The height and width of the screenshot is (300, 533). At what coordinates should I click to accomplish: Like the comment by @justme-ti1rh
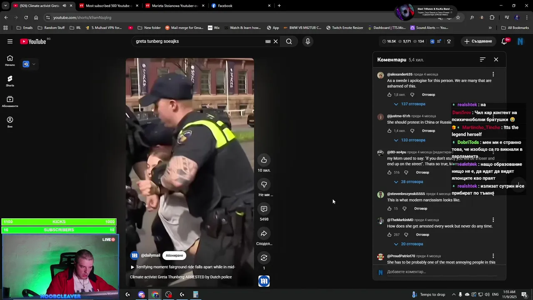[x=389, y=131]
